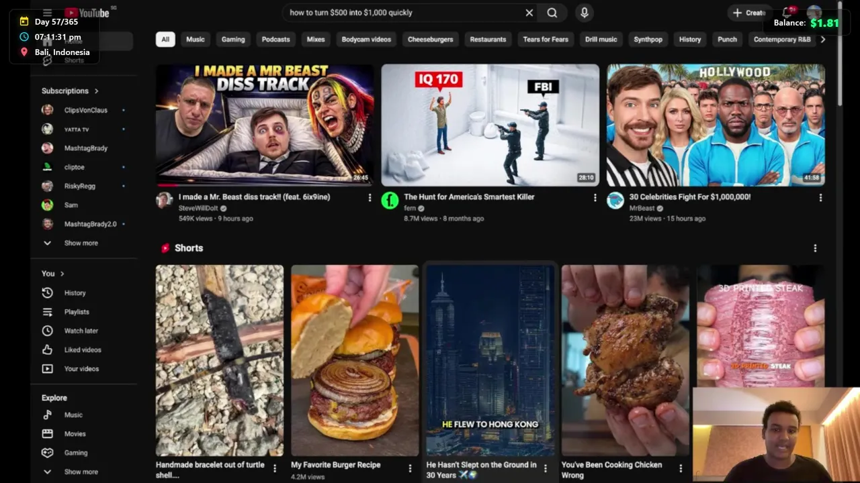
Task: Select the All filter chip
Action: tap(165, 40)
